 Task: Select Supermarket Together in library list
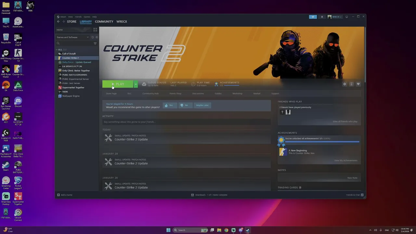73,87
